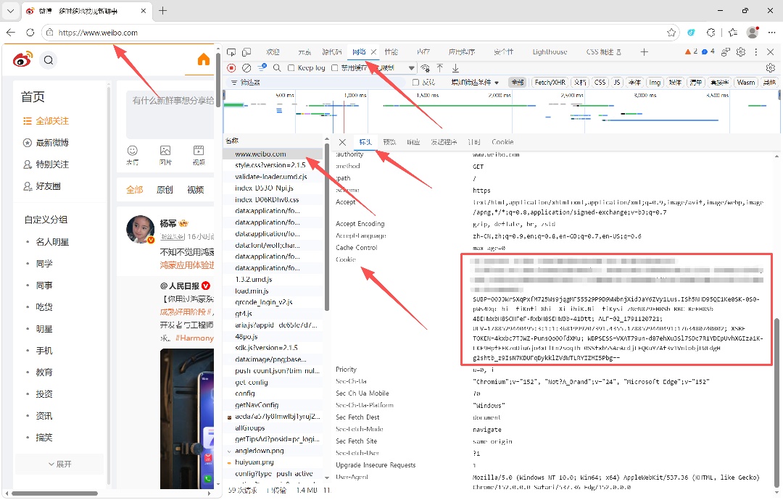Select the getNavConfig request row

coord(273,405)
